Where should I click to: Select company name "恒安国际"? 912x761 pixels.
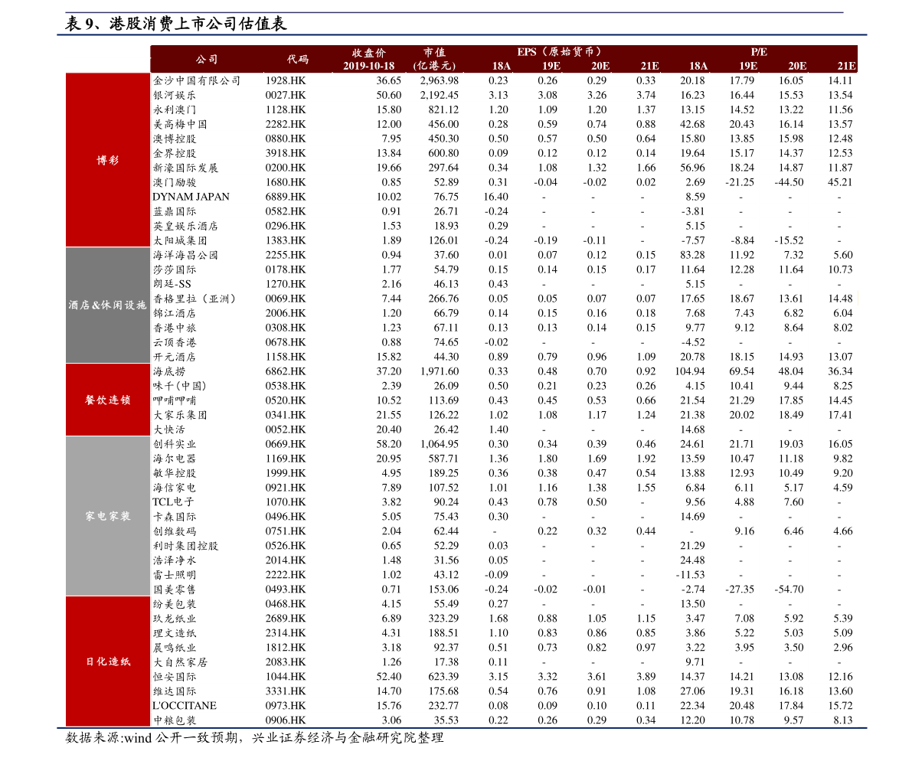click(175, 677)
